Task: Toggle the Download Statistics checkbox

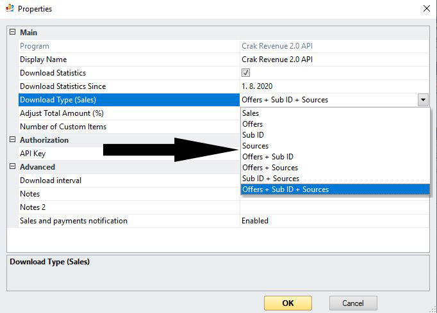Action: click(x=245, y=73)
